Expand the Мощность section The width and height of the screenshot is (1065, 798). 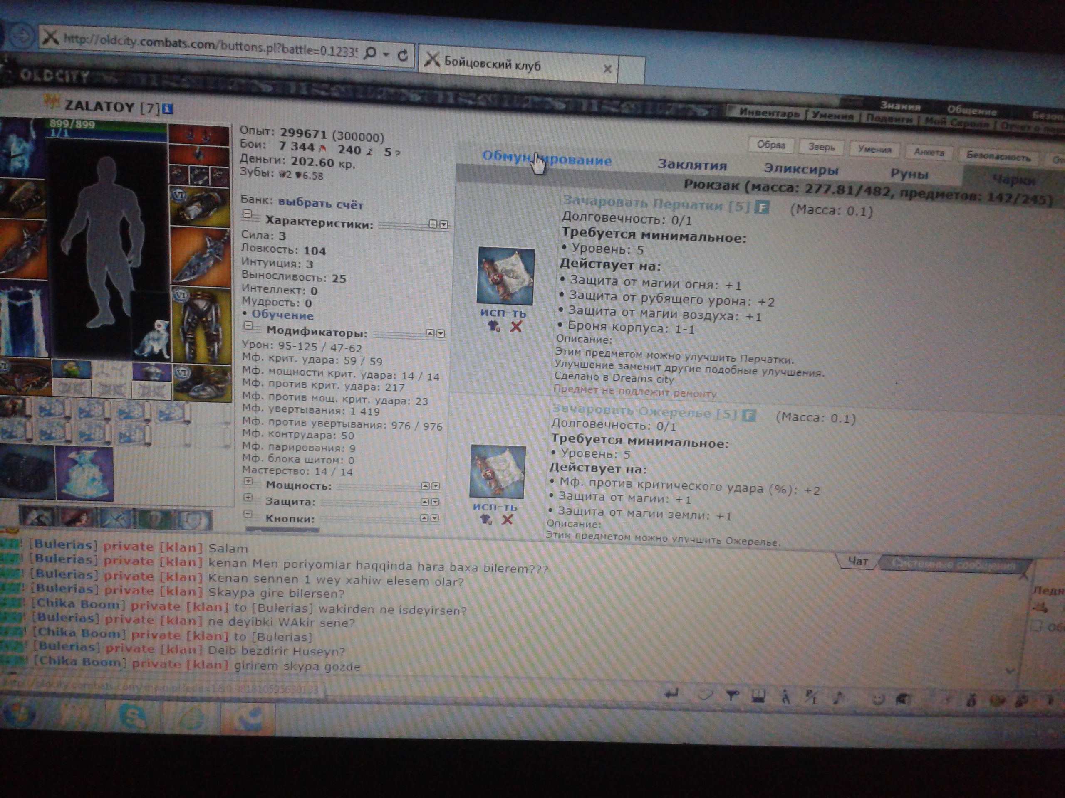tap(248, 481)
